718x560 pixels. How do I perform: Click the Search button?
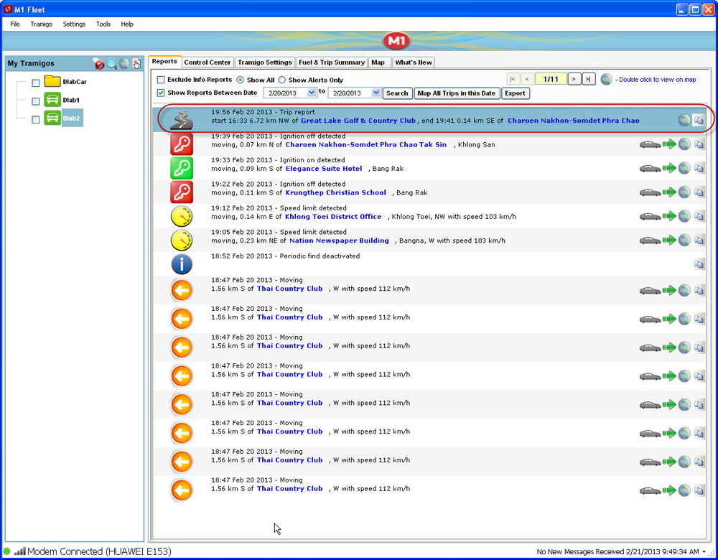[397, 93]
